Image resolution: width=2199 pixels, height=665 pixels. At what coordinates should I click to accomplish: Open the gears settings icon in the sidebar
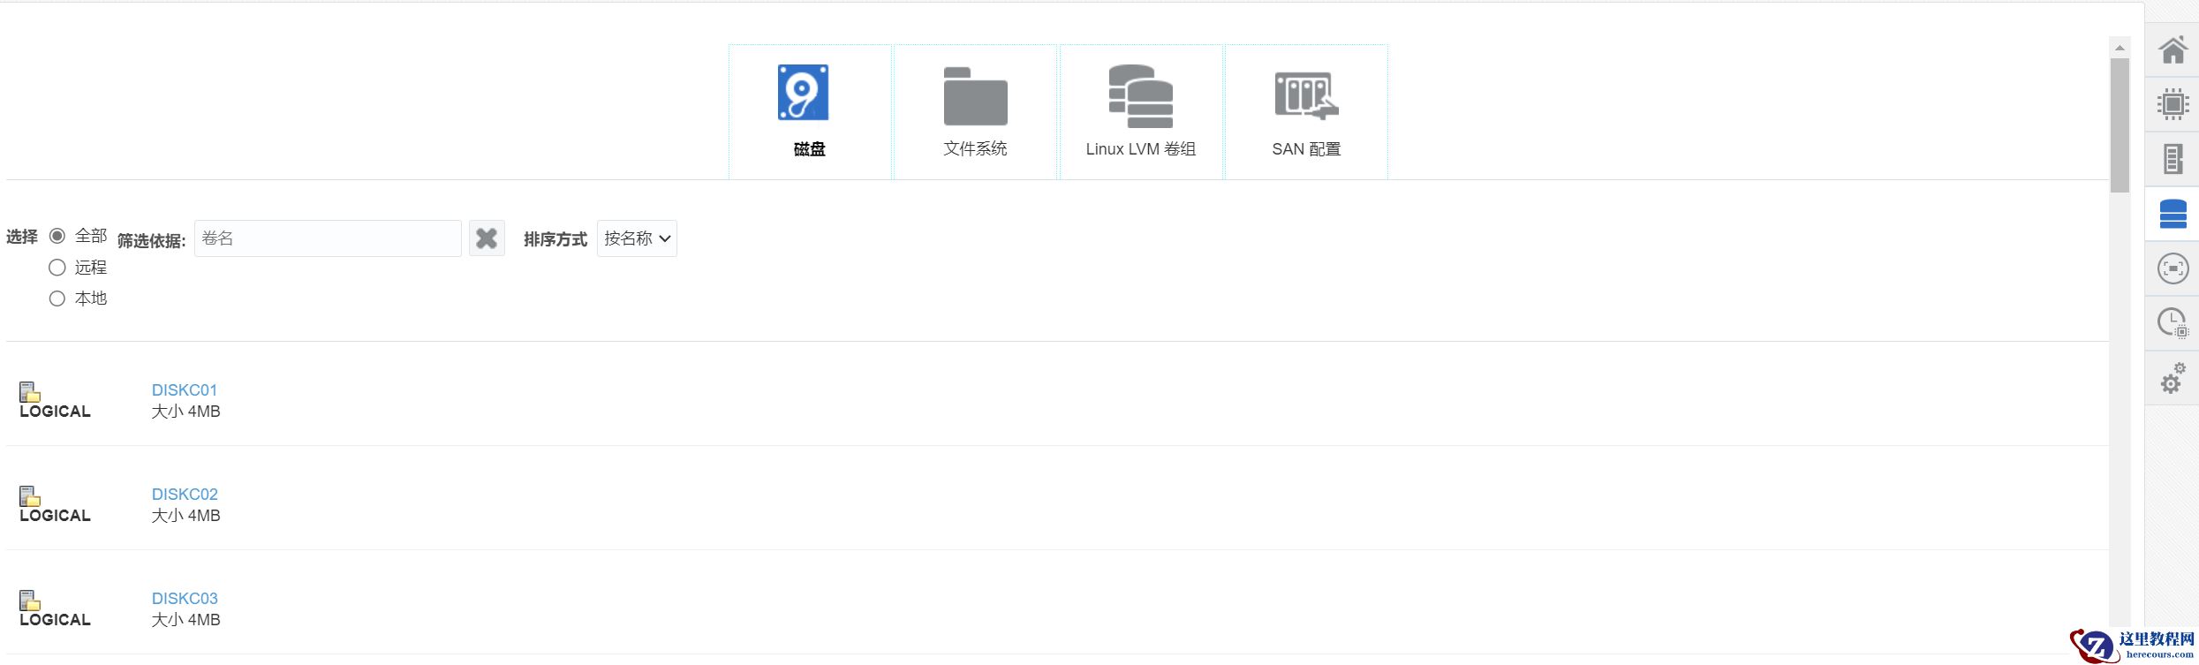pyautogui.click(x=2173, y=378)
